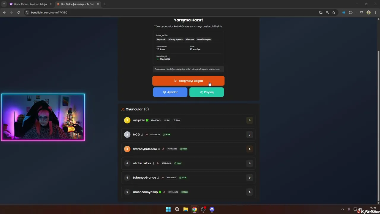The width and height of the screenshot is (380, 214).
Task: Open the media controls icon
Action: tap(361, 12)
